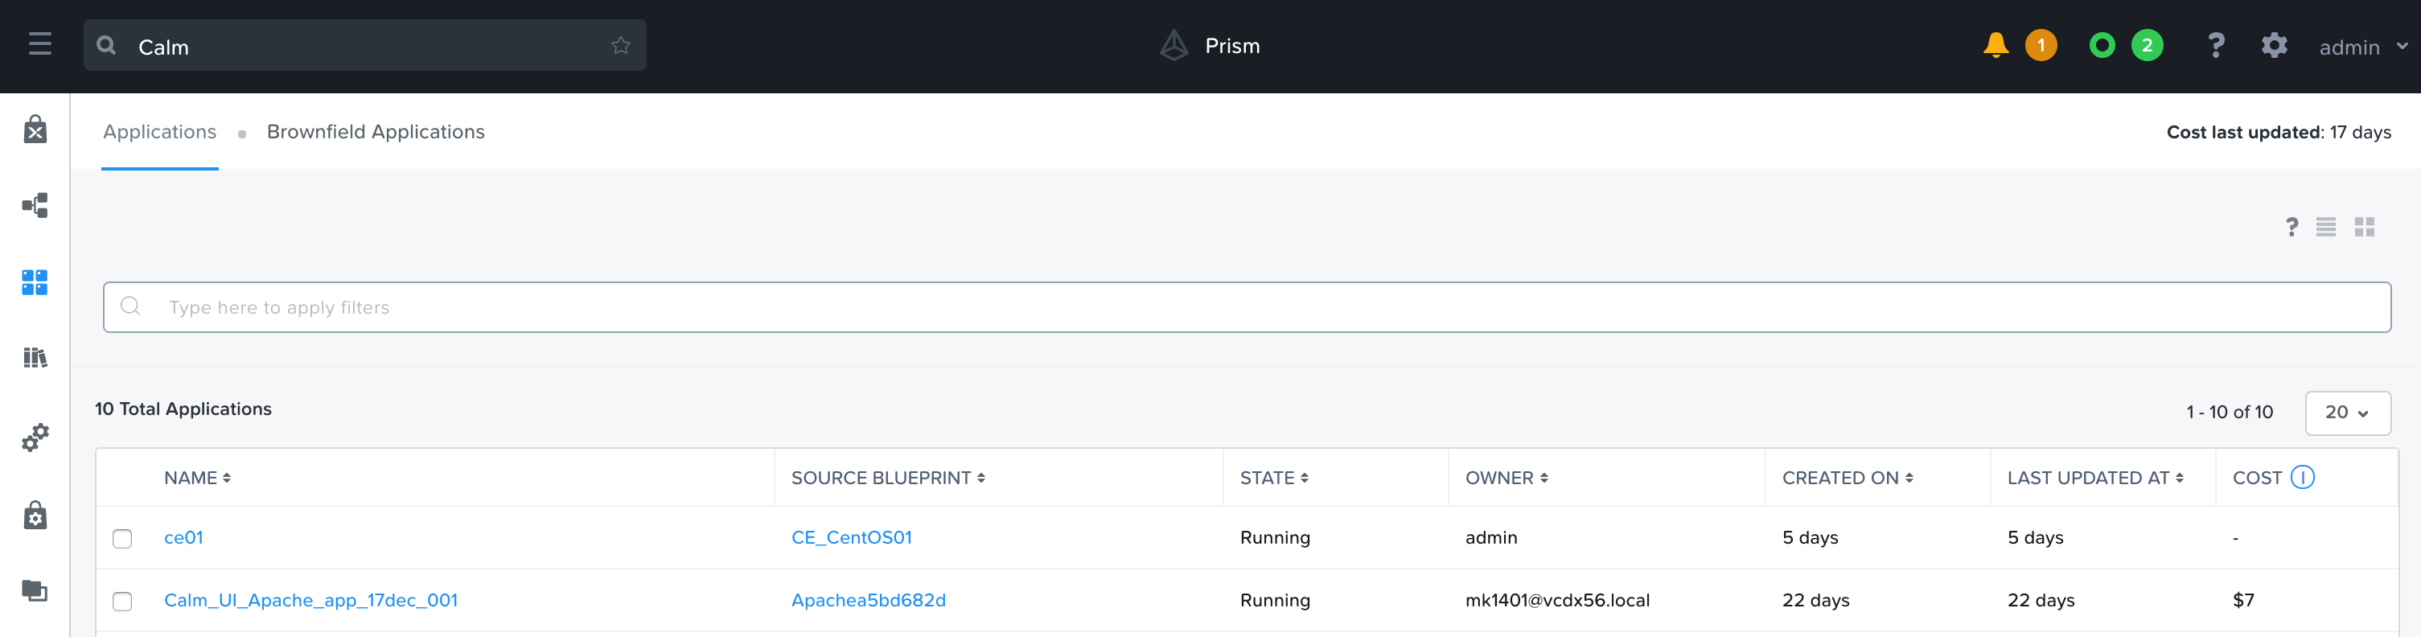Click the Prism title text

[1231, 45]
